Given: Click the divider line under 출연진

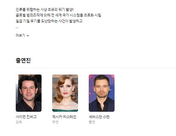Looking at the screenshot, I should [96, 68].
